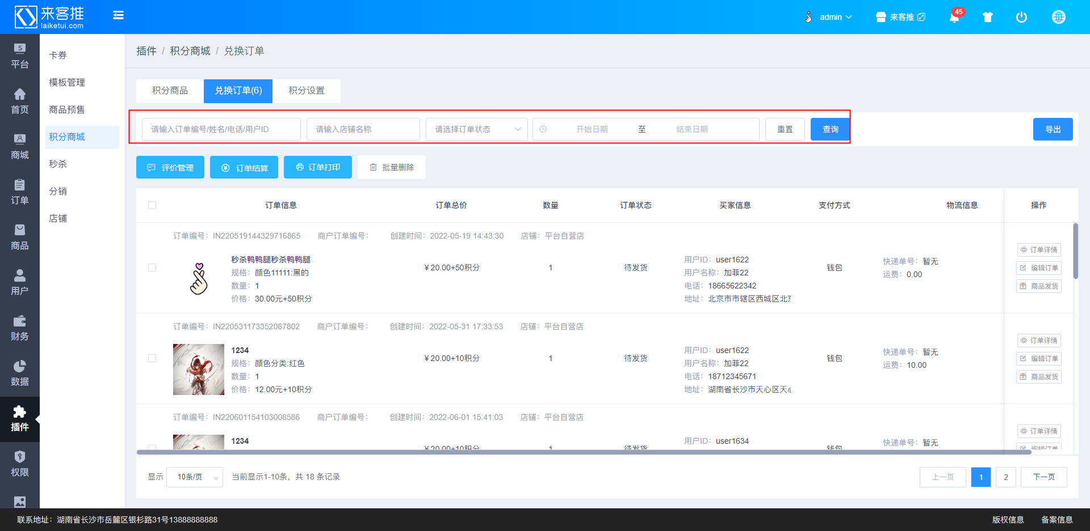Click 编辑订单 for order IN220519144329716865
Image resolution: width=1090 pixels, height=531 pixels.
(1039, 268)
